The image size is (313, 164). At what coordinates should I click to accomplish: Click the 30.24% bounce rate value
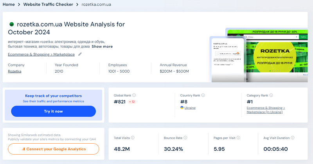(x=173, y=149)
